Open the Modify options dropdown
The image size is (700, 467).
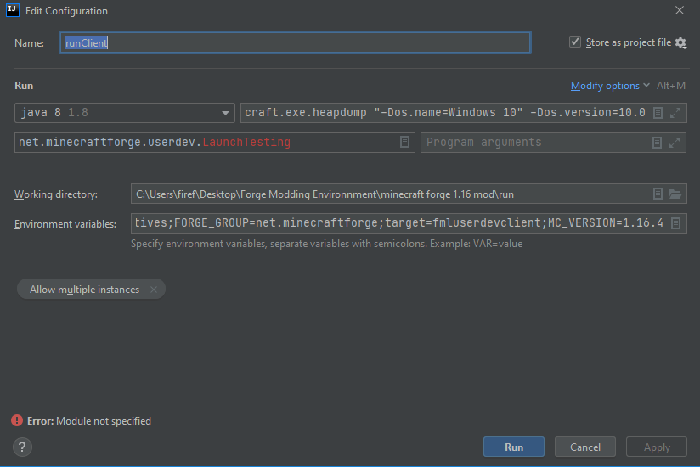pos(610,86)
